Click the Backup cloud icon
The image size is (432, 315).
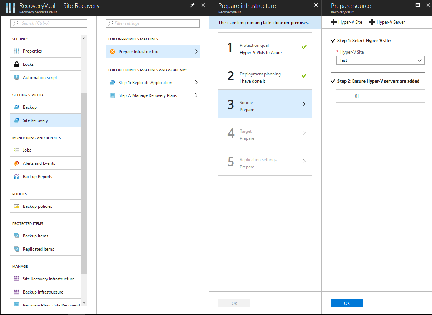(x=16, y=107)
